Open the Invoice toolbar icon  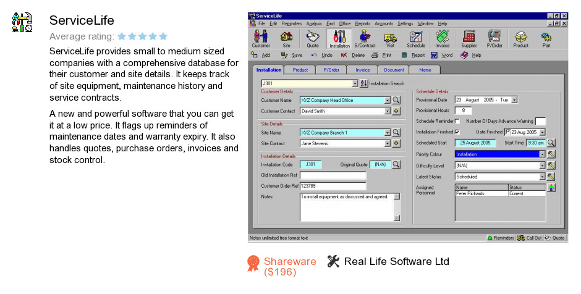[442, 39]
